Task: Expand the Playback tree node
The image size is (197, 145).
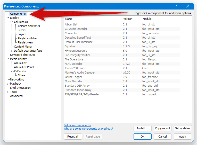Action: [x=8, y=84]
